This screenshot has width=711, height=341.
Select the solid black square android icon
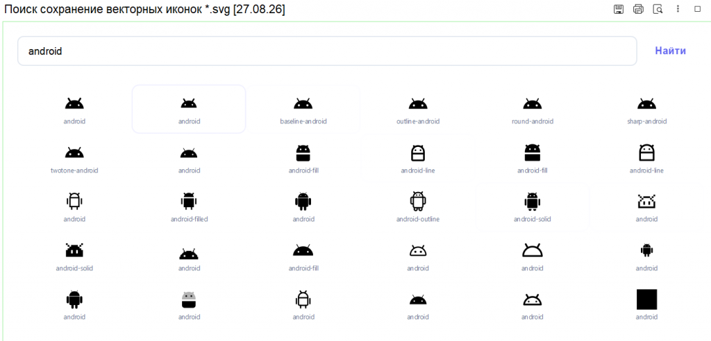tap(646, 299)
